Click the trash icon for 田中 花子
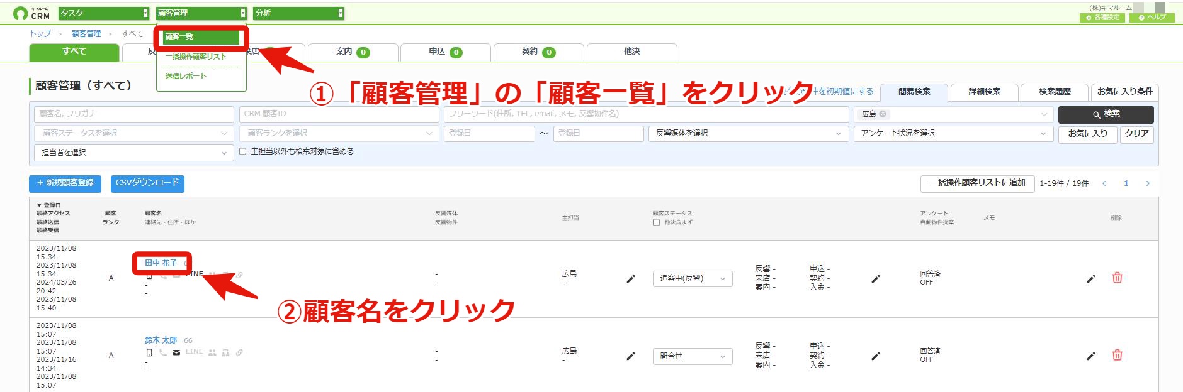The height and width of the screenshot is (392, 1183). coord(1117,278)
